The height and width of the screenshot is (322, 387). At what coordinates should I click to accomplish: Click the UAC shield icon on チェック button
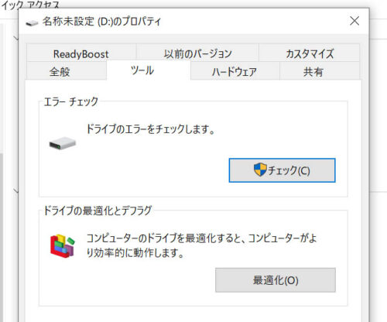(260, 170)
